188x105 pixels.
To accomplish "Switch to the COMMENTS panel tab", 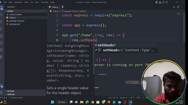I will pyautogui.click(x=103, y=74).
